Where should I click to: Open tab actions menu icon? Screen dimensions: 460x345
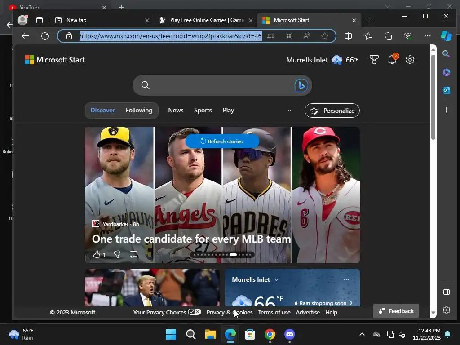40,20
